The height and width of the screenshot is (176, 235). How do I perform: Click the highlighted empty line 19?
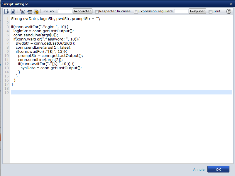121,92
